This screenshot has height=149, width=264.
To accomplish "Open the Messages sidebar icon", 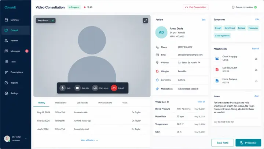I will click(x=6, y=51).
